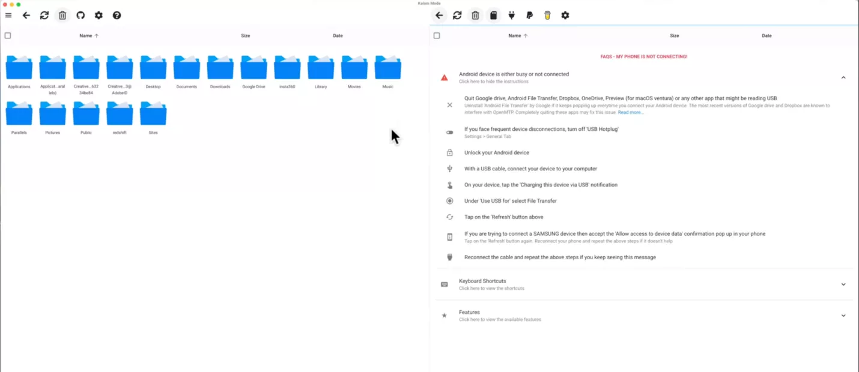Sort local files by the Size column
Screen dimensions: 859x372
(x=246, y=35)
